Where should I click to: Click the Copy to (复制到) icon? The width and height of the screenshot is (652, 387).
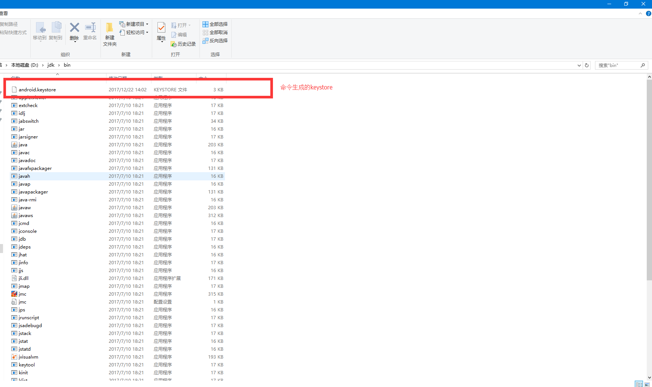click(56, 27)
